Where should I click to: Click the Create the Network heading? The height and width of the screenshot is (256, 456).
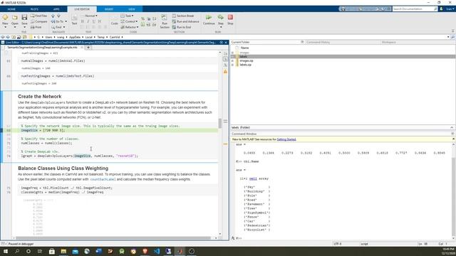(40, 97)
